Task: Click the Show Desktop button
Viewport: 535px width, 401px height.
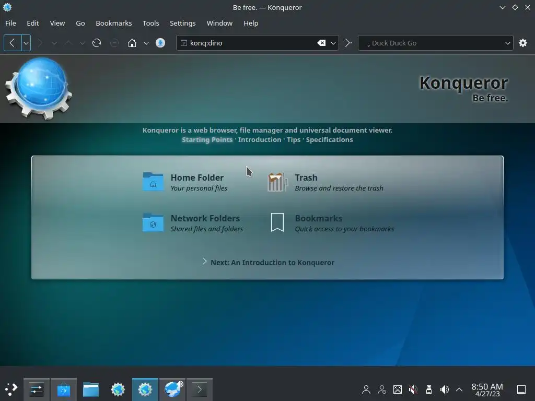Action: 521,390
